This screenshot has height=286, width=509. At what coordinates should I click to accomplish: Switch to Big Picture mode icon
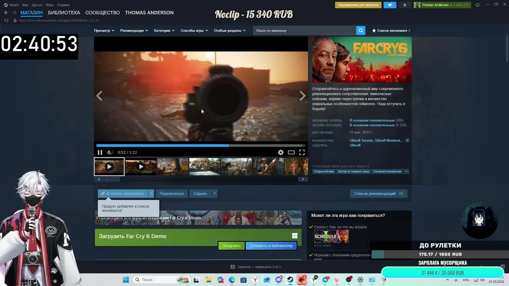(x=478, y=5)
